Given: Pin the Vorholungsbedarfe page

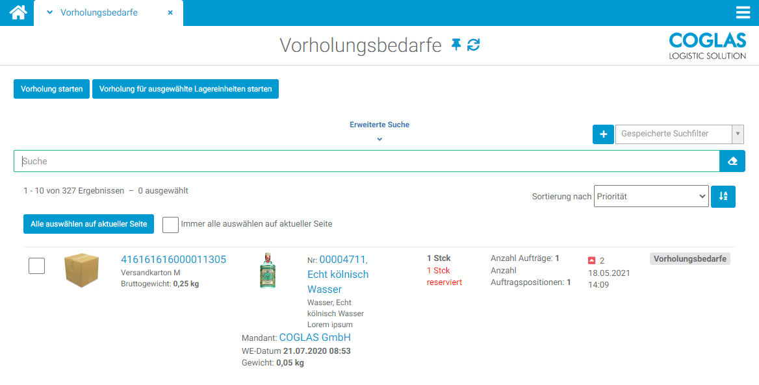Looking at the screenshot, I should coord(456,45).
